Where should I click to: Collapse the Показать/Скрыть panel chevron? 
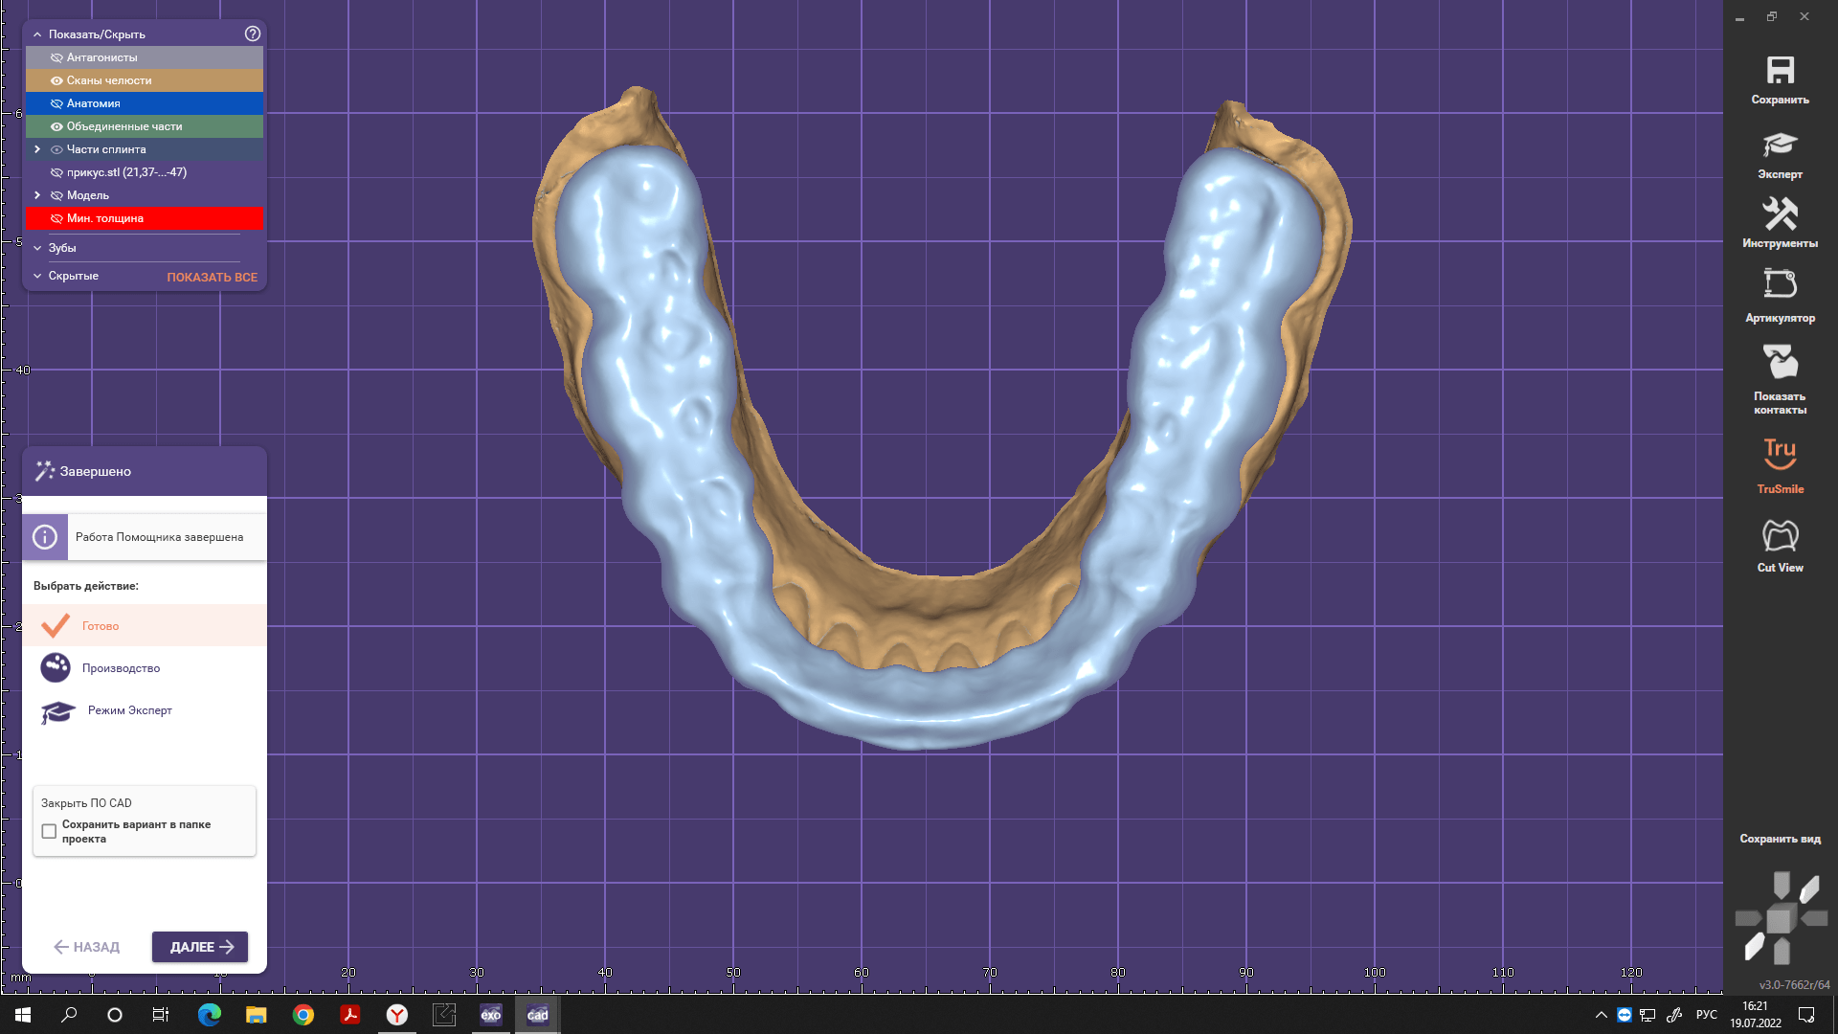pyautogui.click(x=37, y=34)
